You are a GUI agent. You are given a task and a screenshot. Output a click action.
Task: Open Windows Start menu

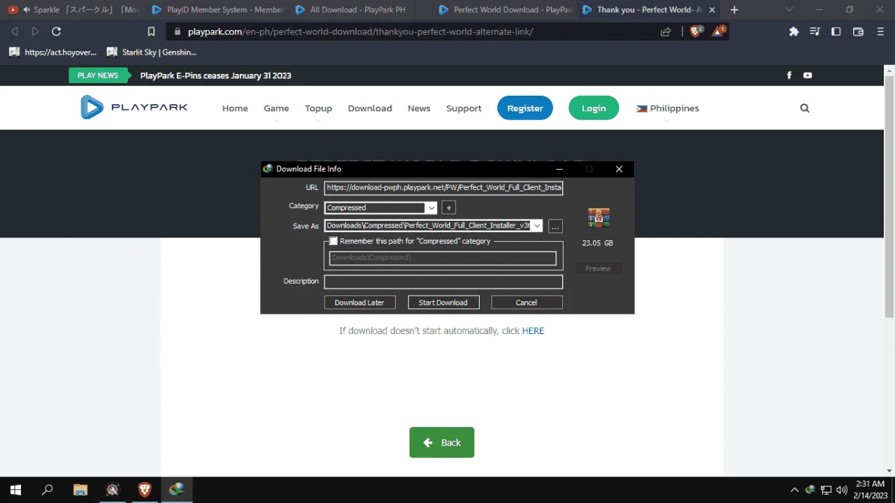(x=15, y=490)
